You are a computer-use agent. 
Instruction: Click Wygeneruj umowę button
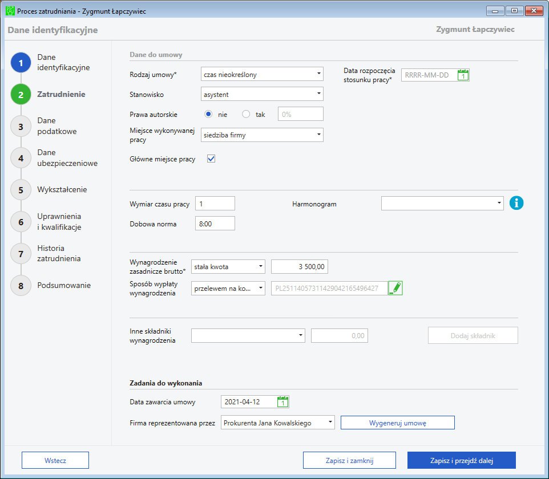[397, 423]
